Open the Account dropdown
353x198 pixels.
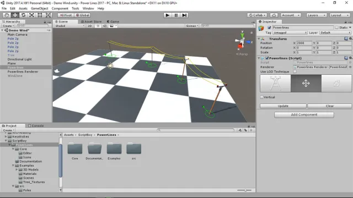291,15
